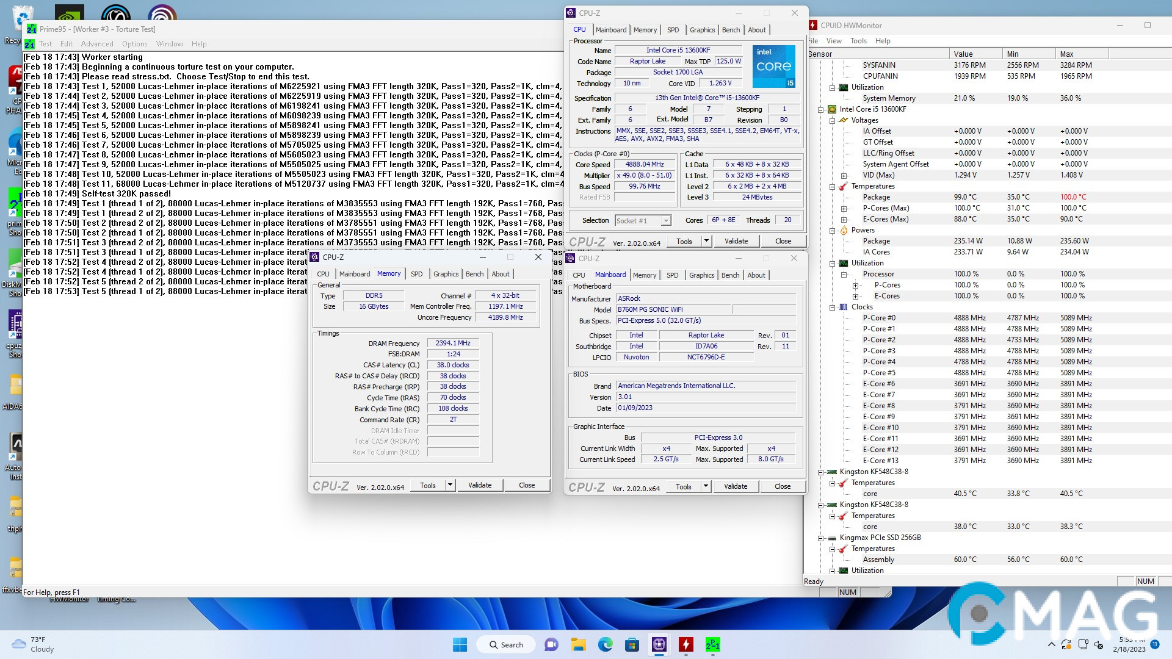Click the CPU-Z icon in taskbar
1172x659 pixels.
(659, 644)
